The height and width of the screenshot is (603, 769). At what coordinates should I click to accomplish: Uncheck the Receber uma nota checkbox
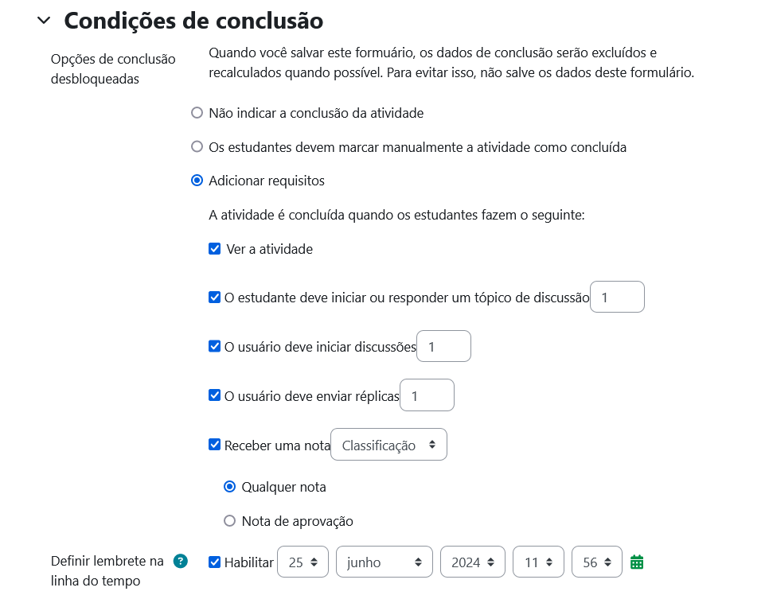214,445
